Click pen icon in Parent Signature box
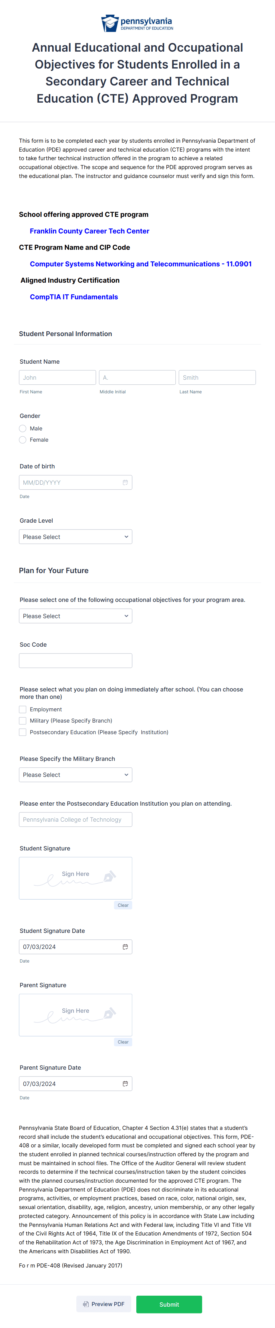275x1328 pixels. click(109, 1013)
